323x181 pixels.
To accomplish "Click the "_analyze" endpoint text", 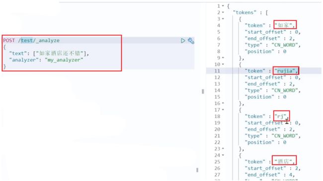I will (x=48, y=40).
